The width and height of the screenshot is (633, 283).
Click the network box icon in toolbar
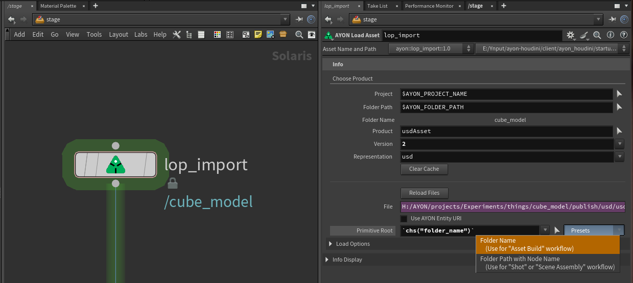[x=246, y=35]
